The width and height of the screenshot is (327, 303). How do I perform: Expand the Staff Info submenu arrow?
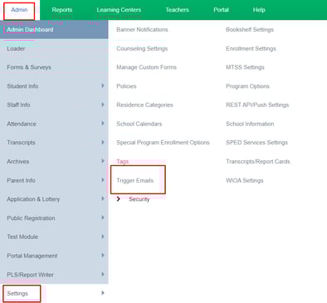point(103,105)
